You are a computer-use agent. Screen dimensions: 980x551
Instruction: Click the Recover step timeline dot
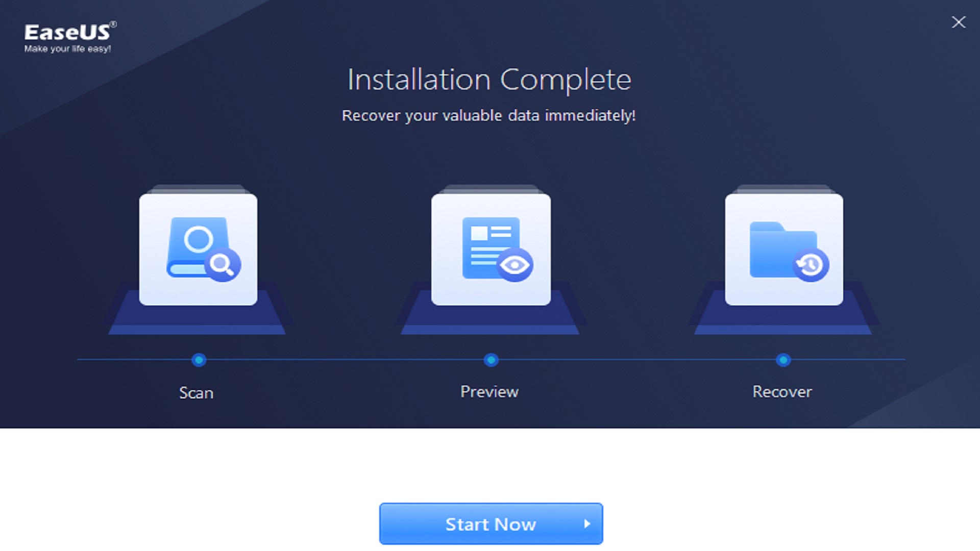point(783,360)
